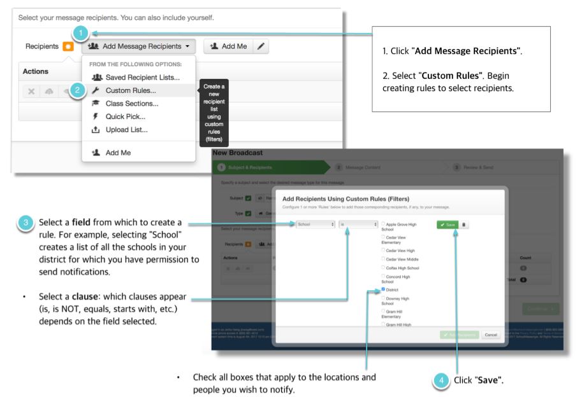582x397 pixels.
Task: Click the cloud upload icon under Actions
Action: tap(48, 91)
